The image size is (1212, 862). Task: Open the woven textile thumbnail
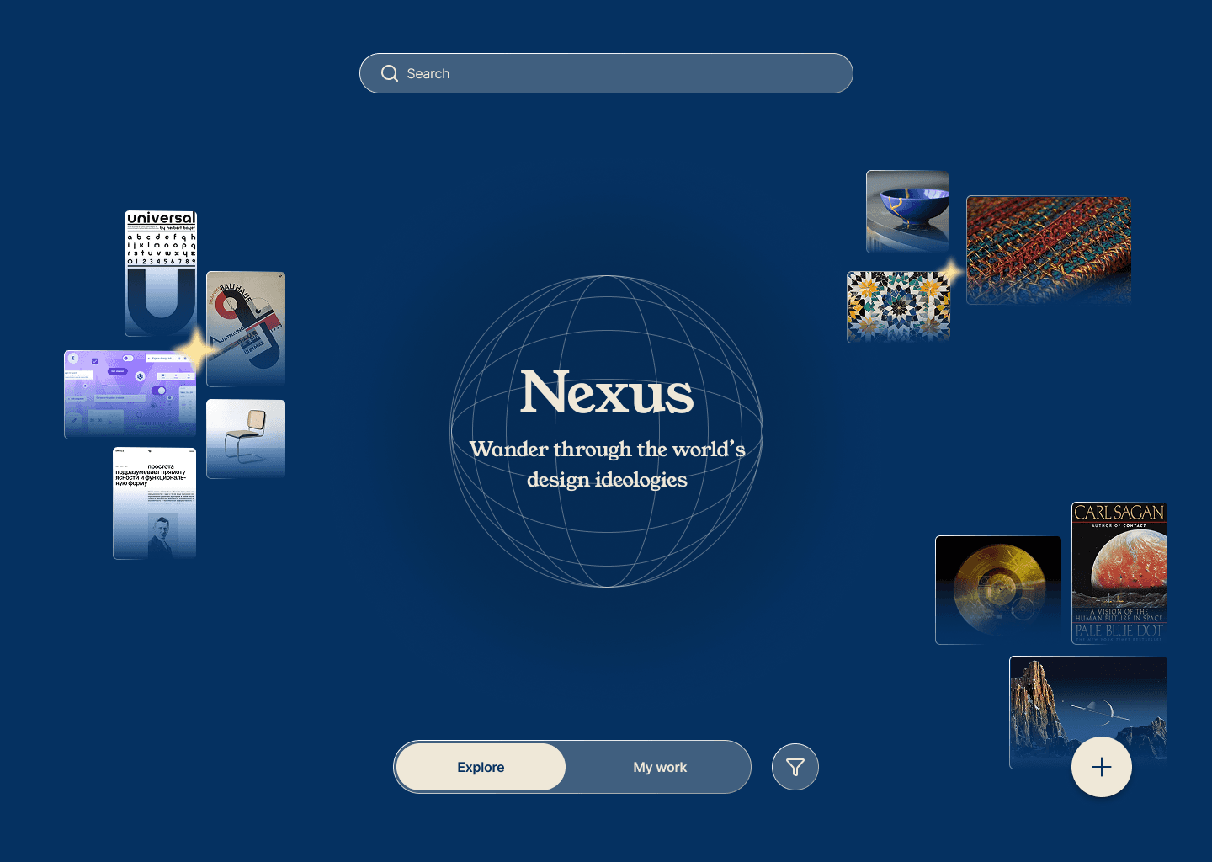pyautogui.click(x=1049, y=250)
